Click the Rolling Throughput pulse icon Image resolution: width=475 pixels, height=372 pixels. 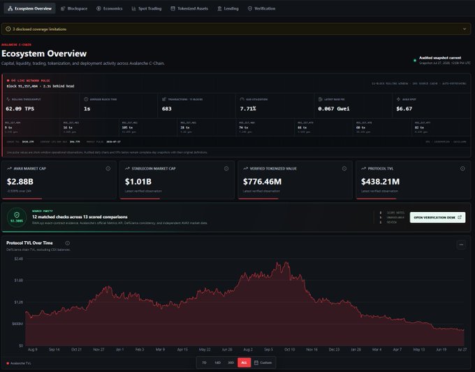tap(8, 99)
